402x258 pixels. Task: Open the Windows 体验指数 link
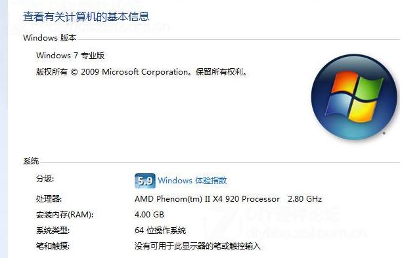pos(192,181)
